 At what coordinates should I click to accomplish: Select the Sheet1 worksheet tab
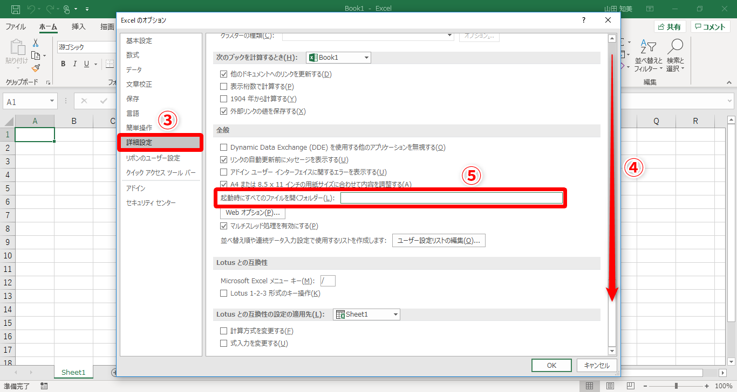(x=73, y=372)
